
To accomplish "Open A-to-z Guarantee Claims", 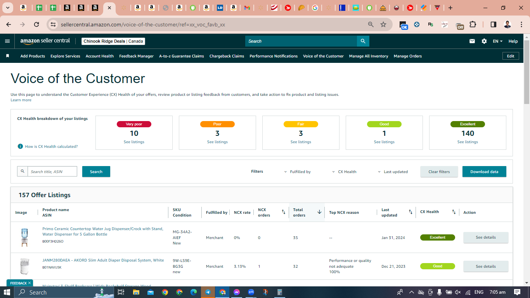I will tap(182, 56).
